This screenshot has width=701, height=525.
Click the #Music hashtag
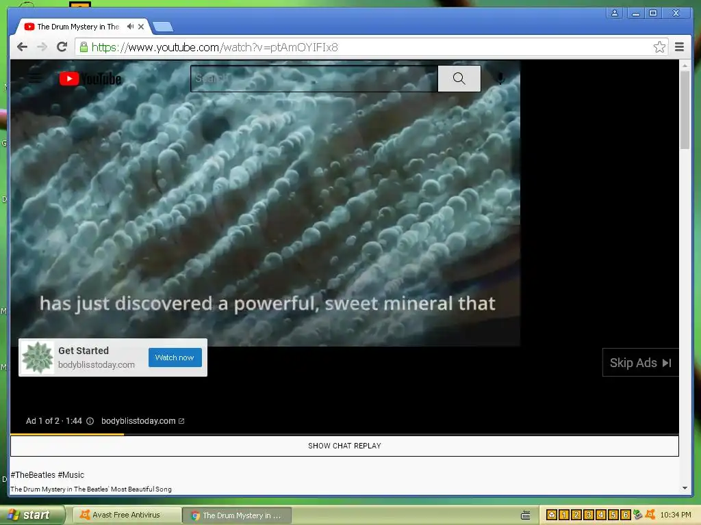click(x=71, y=474)
